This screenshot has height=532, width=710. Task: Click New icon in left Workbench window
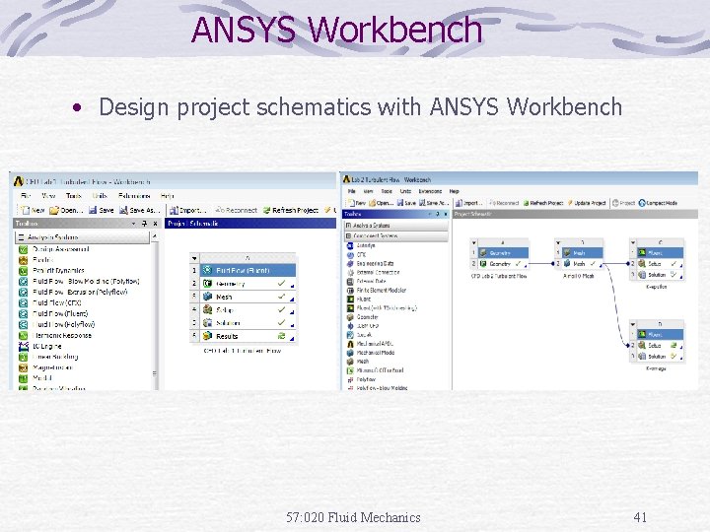(x=26, y=211)
